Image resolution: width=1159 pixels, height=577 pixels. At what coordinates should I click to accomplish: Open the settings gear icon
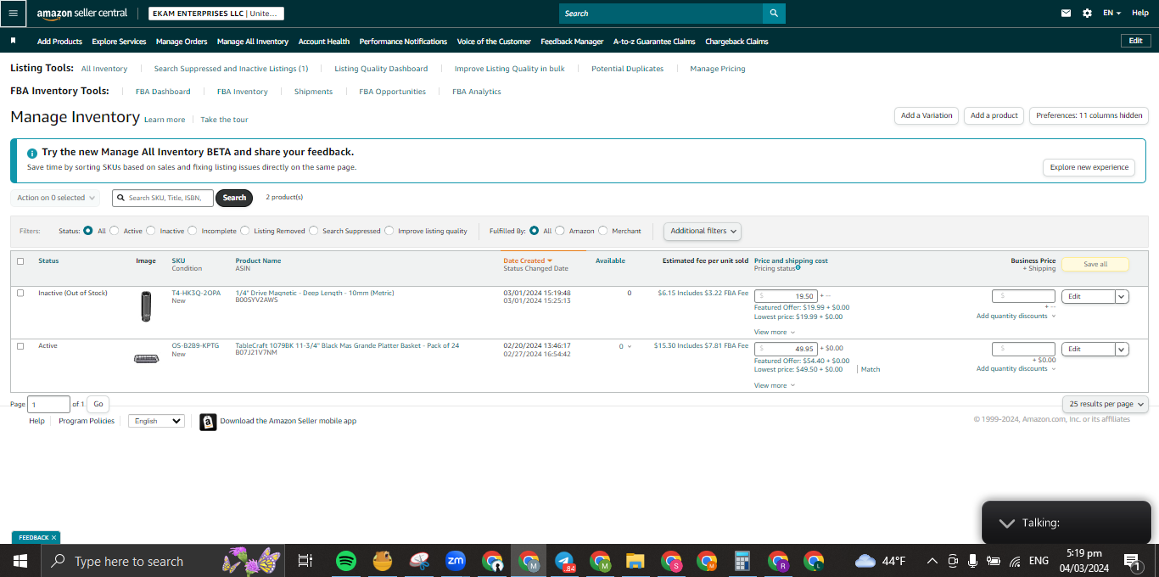tap(1088, 14)
